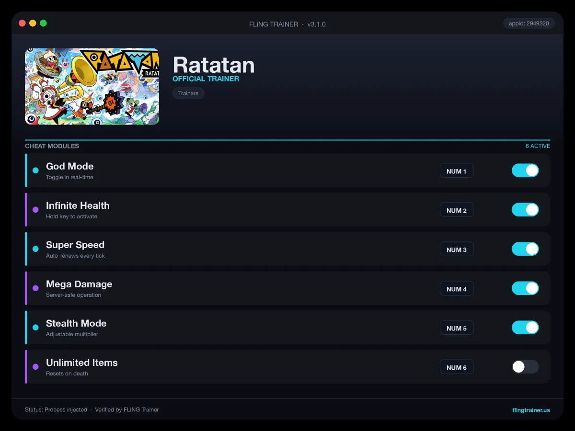The width and height of the screenshot is (575, 431).
Task: Disable Stealth Mode toggle
Action: (x=525, y=328)
